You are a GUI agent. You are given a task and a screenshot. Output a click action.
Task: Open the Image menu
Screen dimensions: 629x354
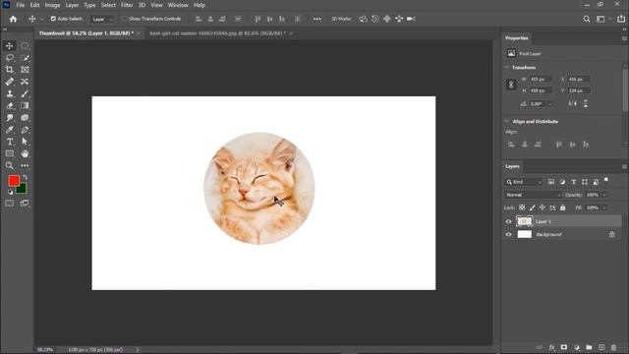point(52,5)
